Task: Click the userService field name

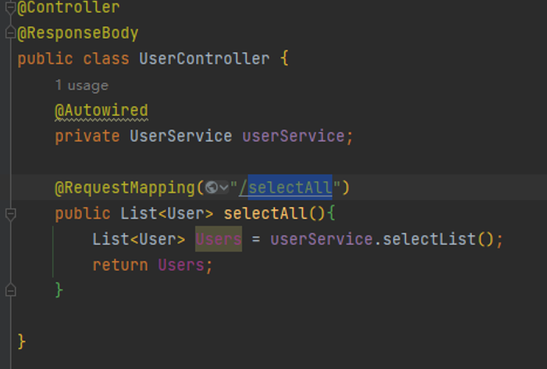Action: tap(293, 136)
